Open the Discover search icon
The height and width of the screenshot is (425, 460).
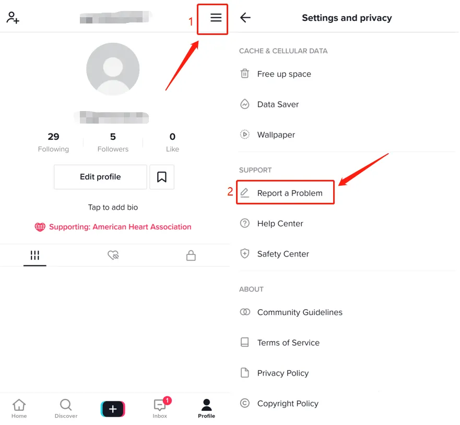(x=66, y=409)
